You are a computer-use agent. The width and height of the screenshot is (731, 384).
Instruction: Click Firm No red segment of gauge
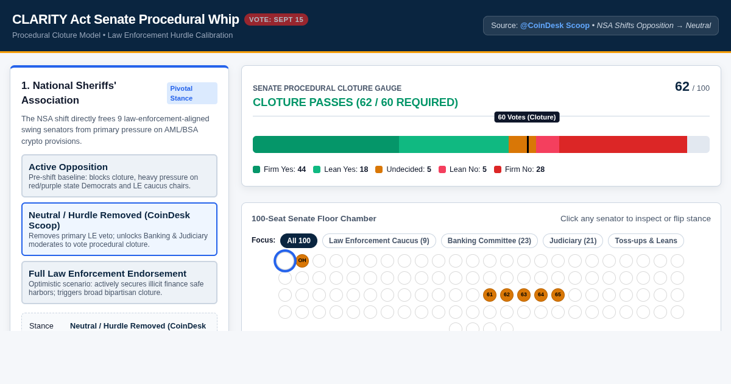pos(623,144)
